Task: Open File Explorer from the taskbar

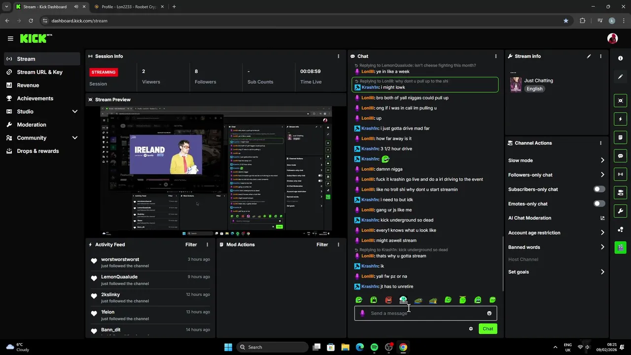Action: [345, 347]
